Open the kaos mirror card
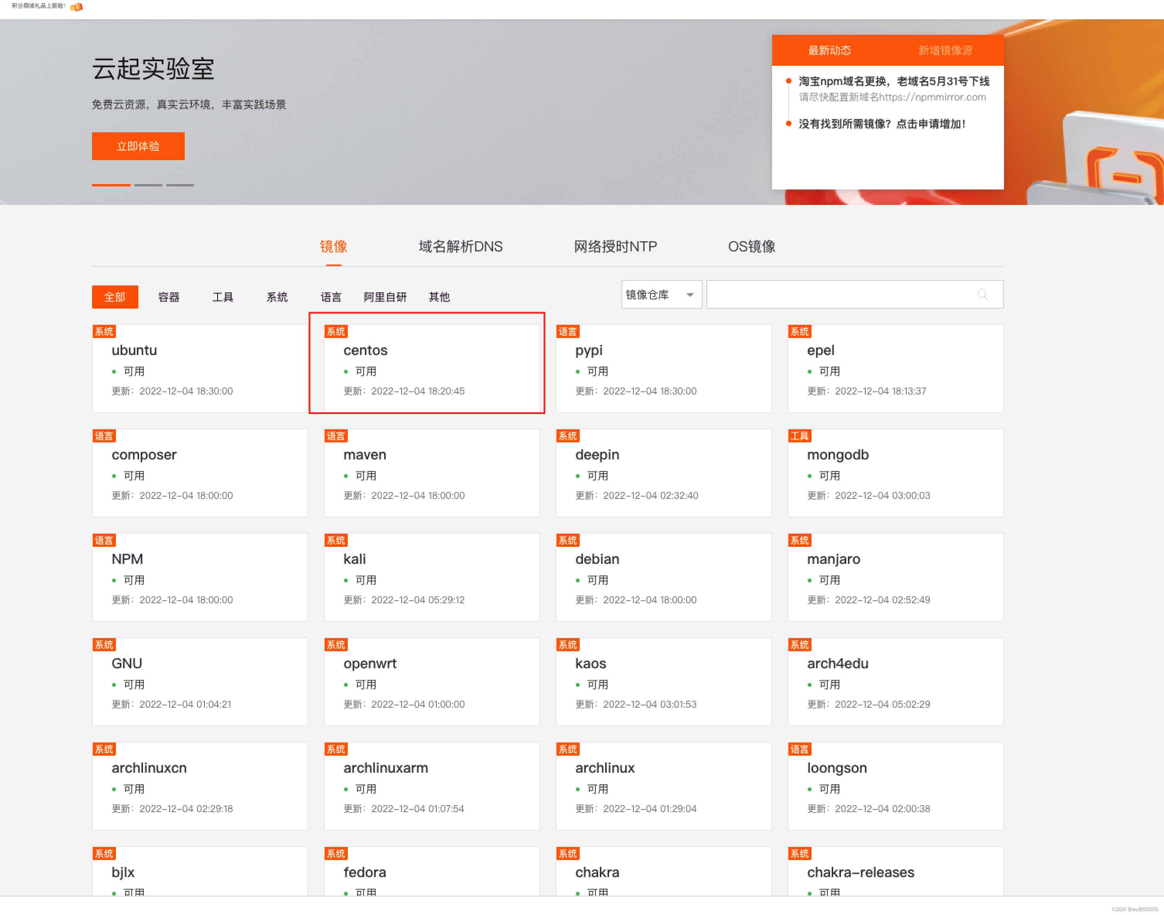The height and width of the screenshot is (915, 1164). [x=664, y=682]
